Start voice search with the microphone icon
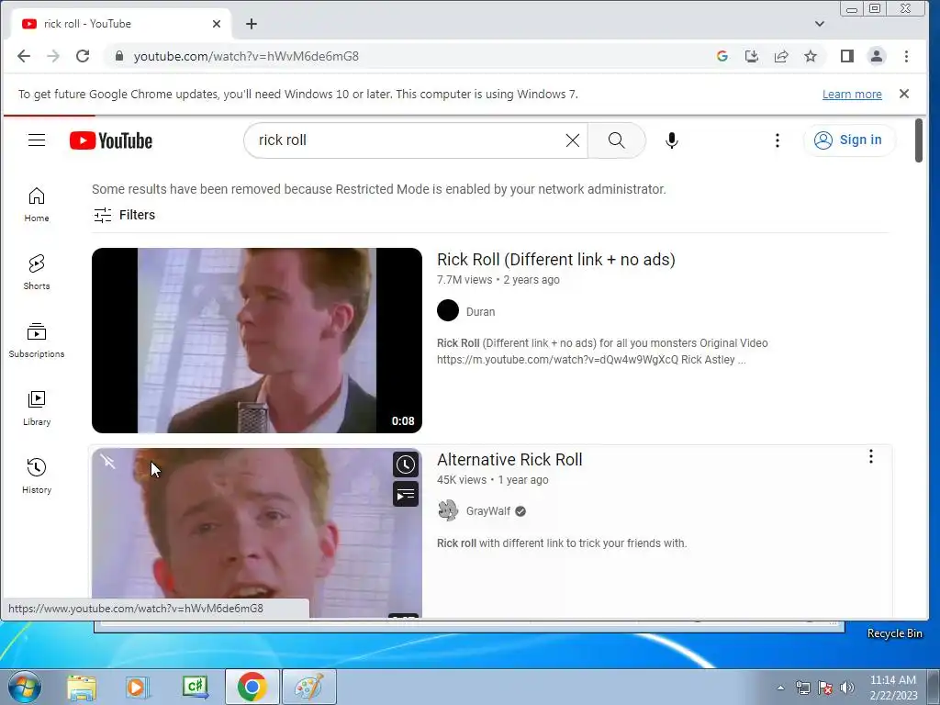Viewport: 940px width, 705px height. [671, 140]
